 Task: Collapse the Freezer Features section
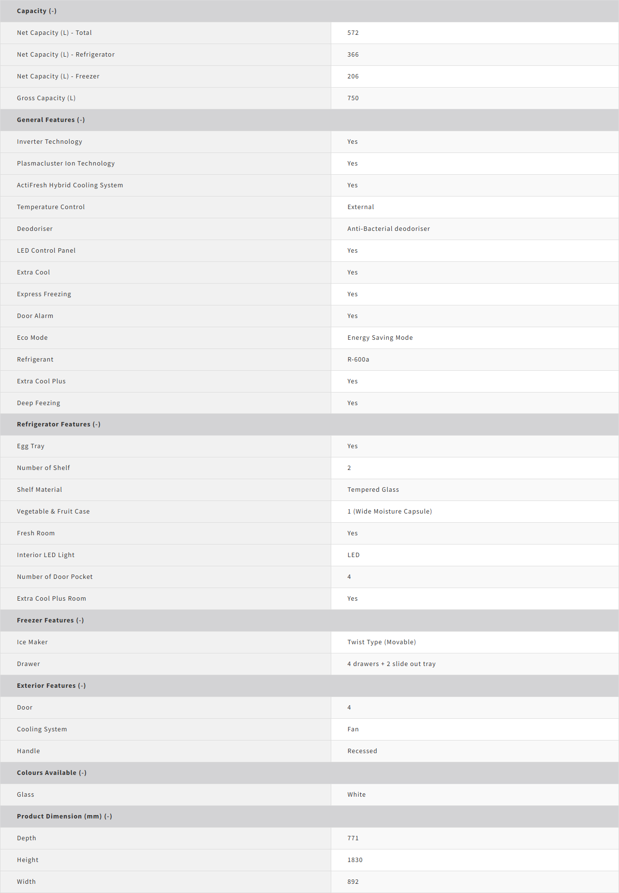[x=50, y=621]
